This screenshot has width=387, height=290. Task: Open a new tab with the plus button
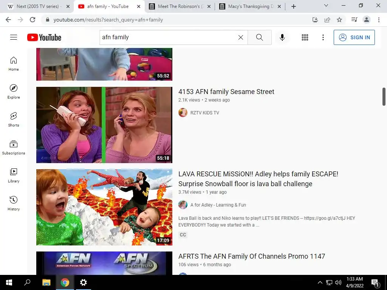[293, 7]
